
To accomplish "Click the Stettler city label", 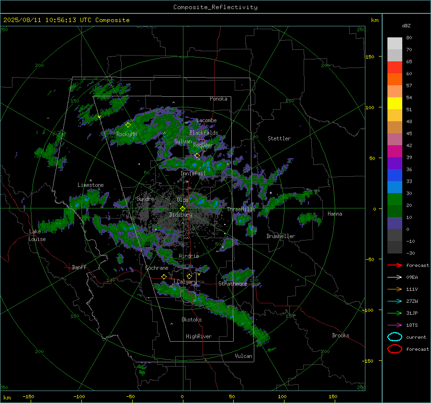I will click(x=279, y=138).
